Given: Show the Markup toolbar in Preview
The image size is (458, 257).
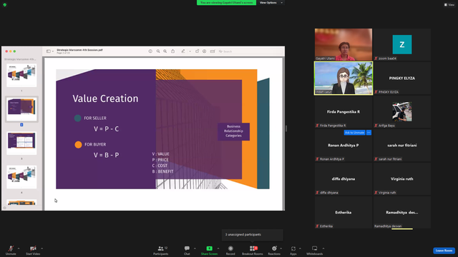Looking at the screenshot, I should (x=205, y=51).
